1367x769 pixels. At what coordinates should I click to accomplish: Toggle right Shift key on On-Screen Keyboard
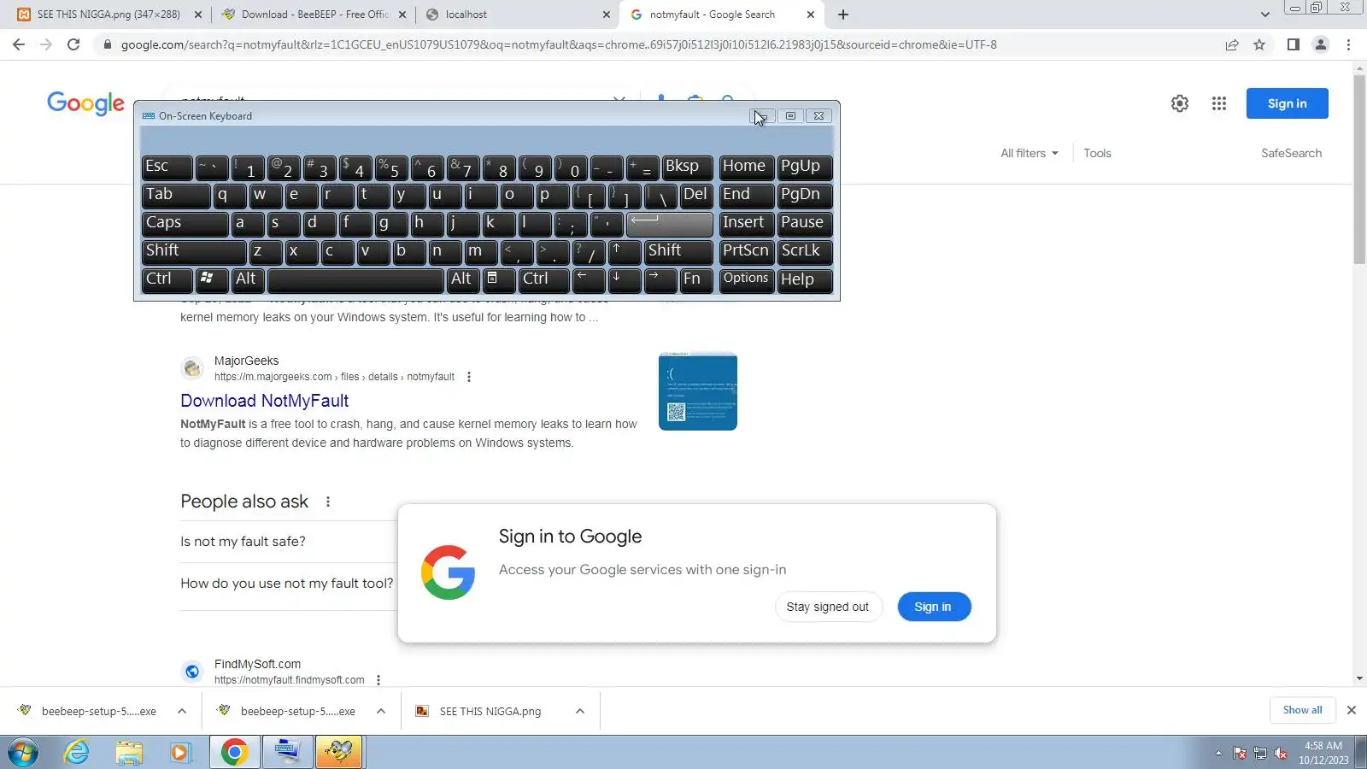pyautogui.click(x=678, y=251)
